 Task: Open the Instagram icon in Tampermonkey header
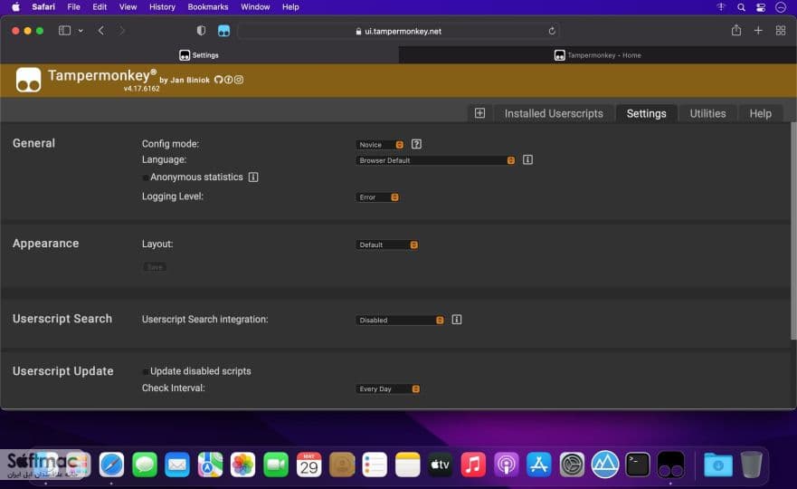239,80
